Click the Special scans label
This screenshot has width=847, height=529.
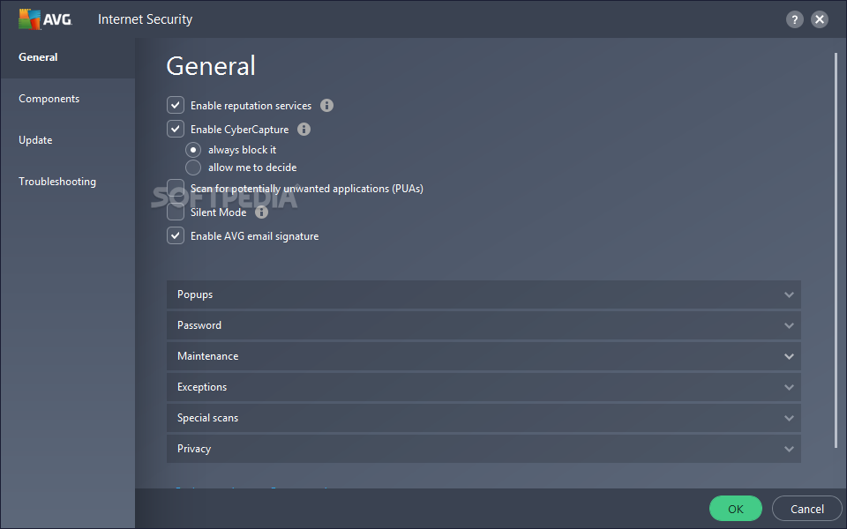point(207,418)
